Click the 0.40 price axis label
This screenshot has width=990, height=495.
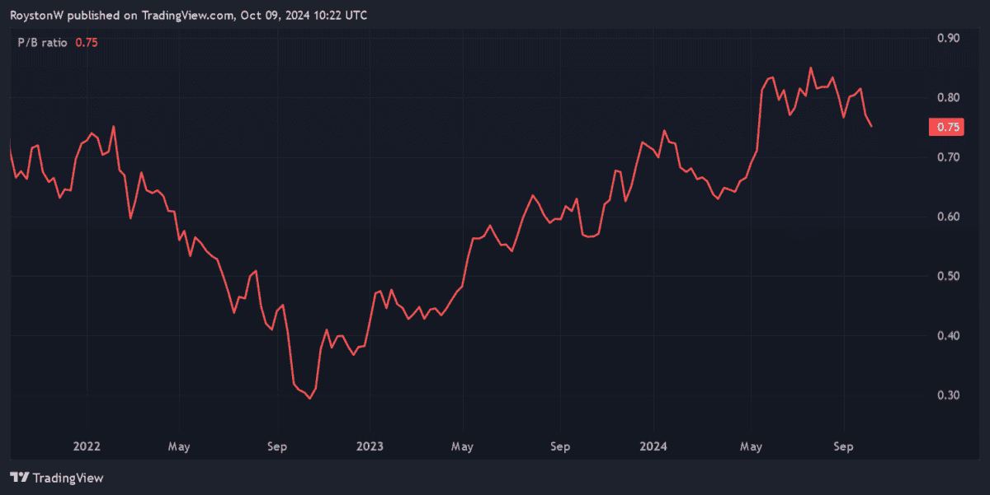coord(948,335)
